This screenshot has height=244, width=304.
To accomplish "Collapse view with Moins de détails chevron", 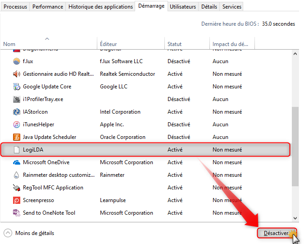I will 8,233.
